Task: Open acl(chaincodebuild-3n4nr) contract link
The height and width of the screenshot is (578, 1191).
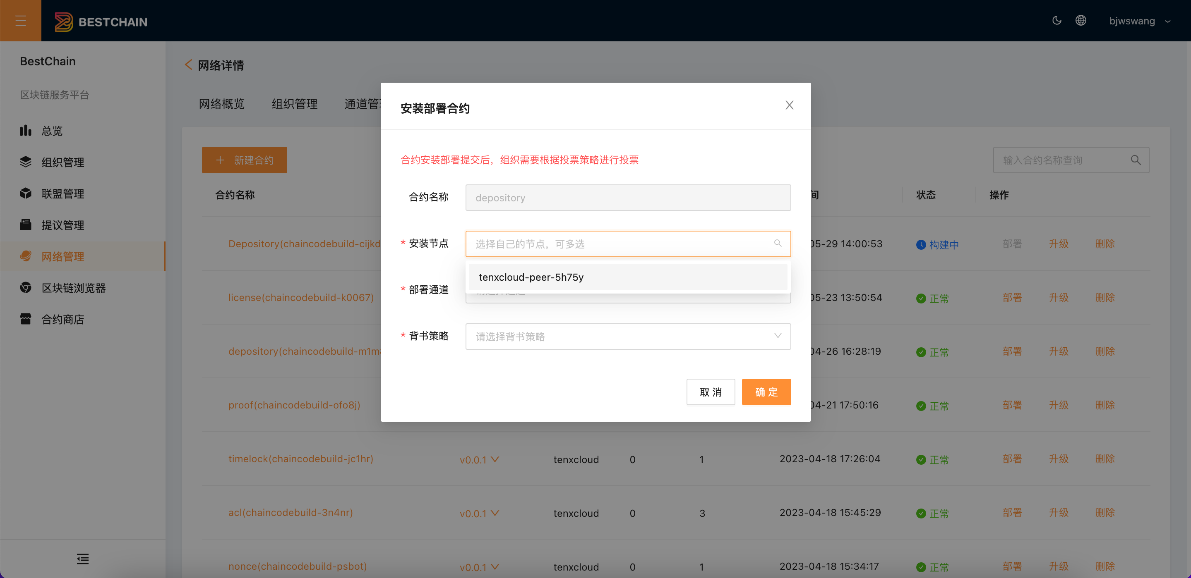Action: pos(291,512)
